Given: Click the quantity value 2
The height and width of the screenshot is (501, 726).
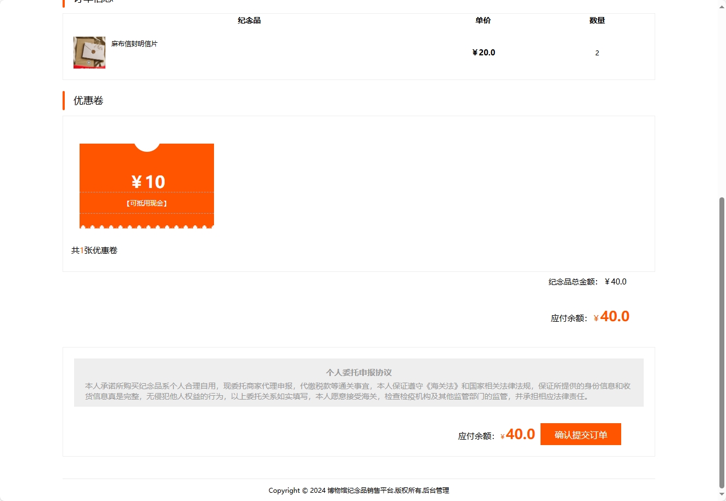Looking at the screenshot, I should point(597,53).
